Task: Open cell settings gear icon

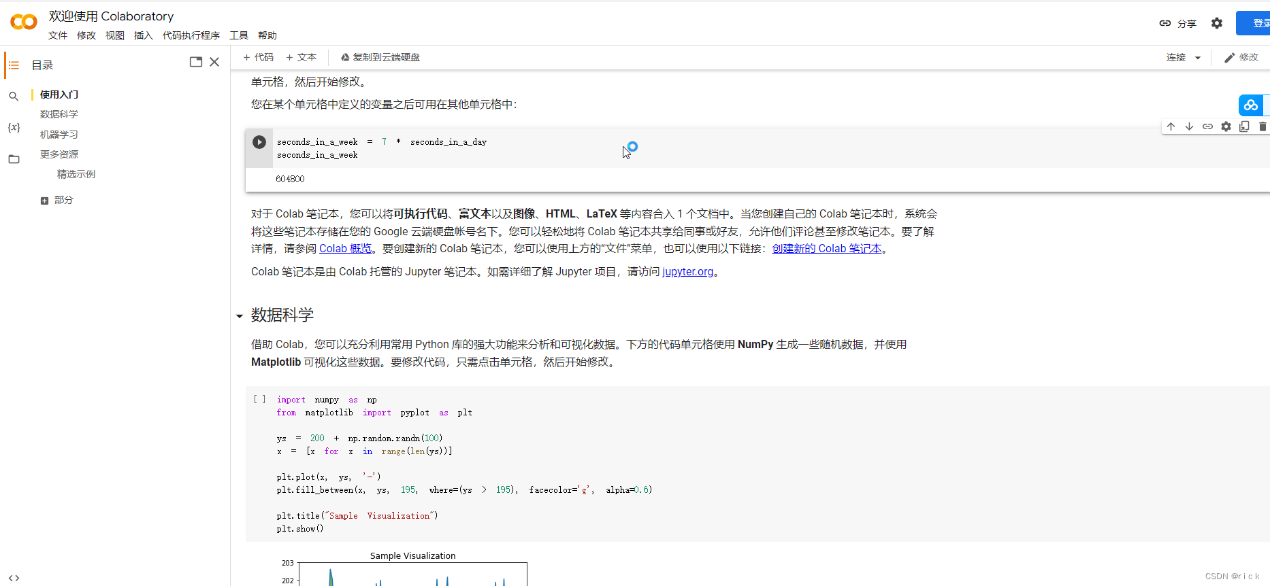Action: [x=1226, y=126]
